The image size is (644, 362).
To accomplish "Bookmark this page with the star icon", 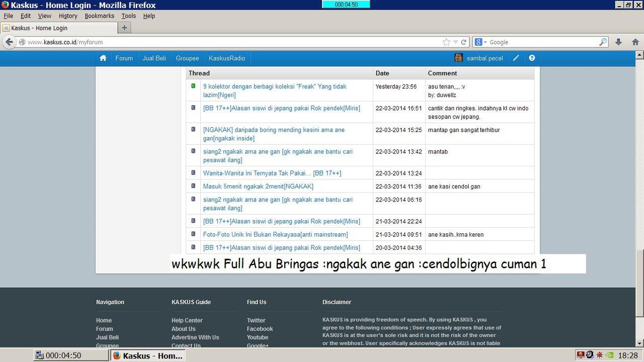I will pyautogui.click(x=446, y=42).
